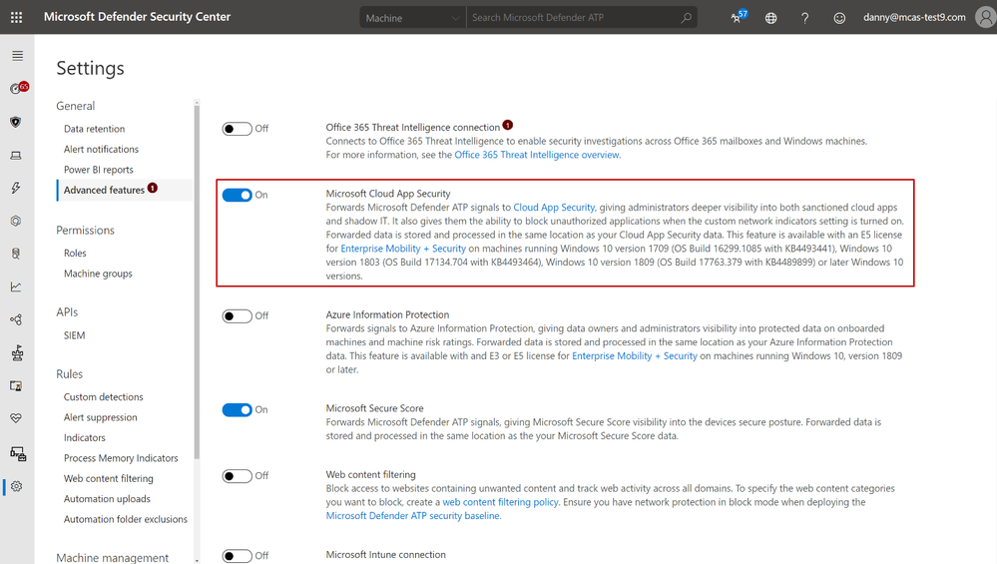Open the monitor-shaped sidebar icon
997x564 pixels.
tap(16, 385)
